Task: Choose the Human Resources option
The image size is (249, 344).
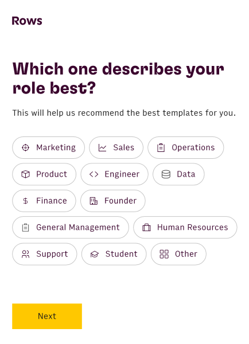Action: pyautogui.click(x=185, y=227)
